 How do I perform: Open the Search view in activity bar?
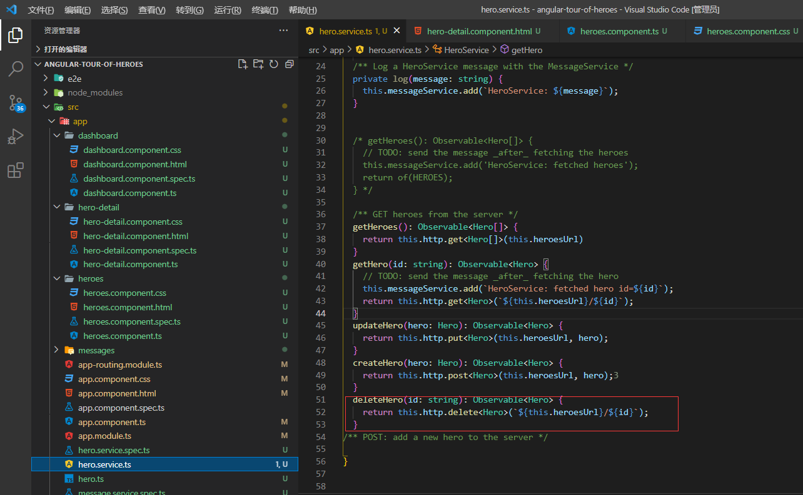tap(16, 69)
